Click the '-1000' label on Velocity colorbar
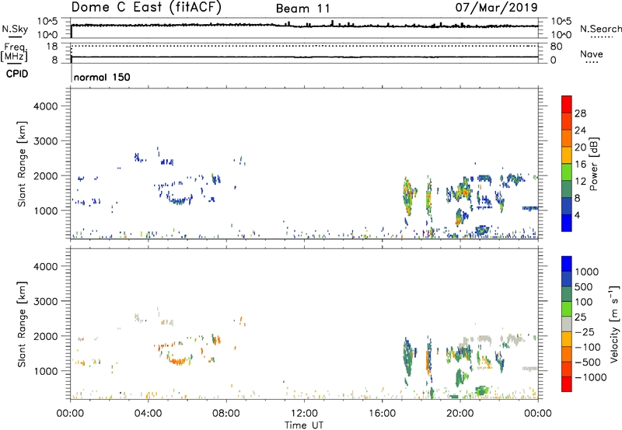Viewport: 622px width, 430px height. [x=591, y=377]
